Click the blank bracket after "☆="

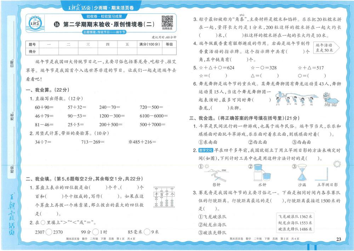coord(218,76)
